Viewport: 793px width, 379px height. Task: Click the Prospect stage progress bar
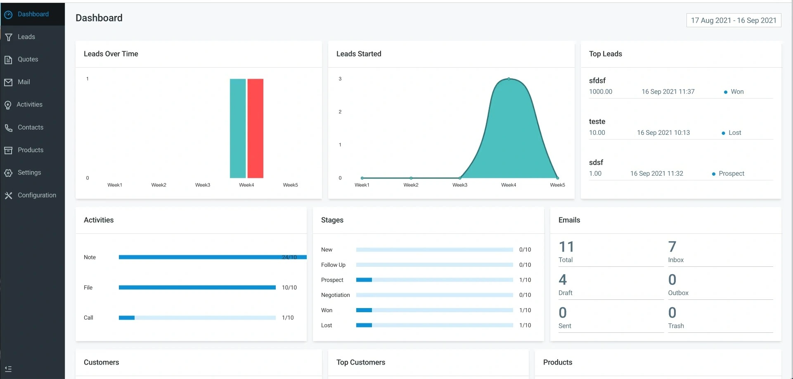coord(435,280)
